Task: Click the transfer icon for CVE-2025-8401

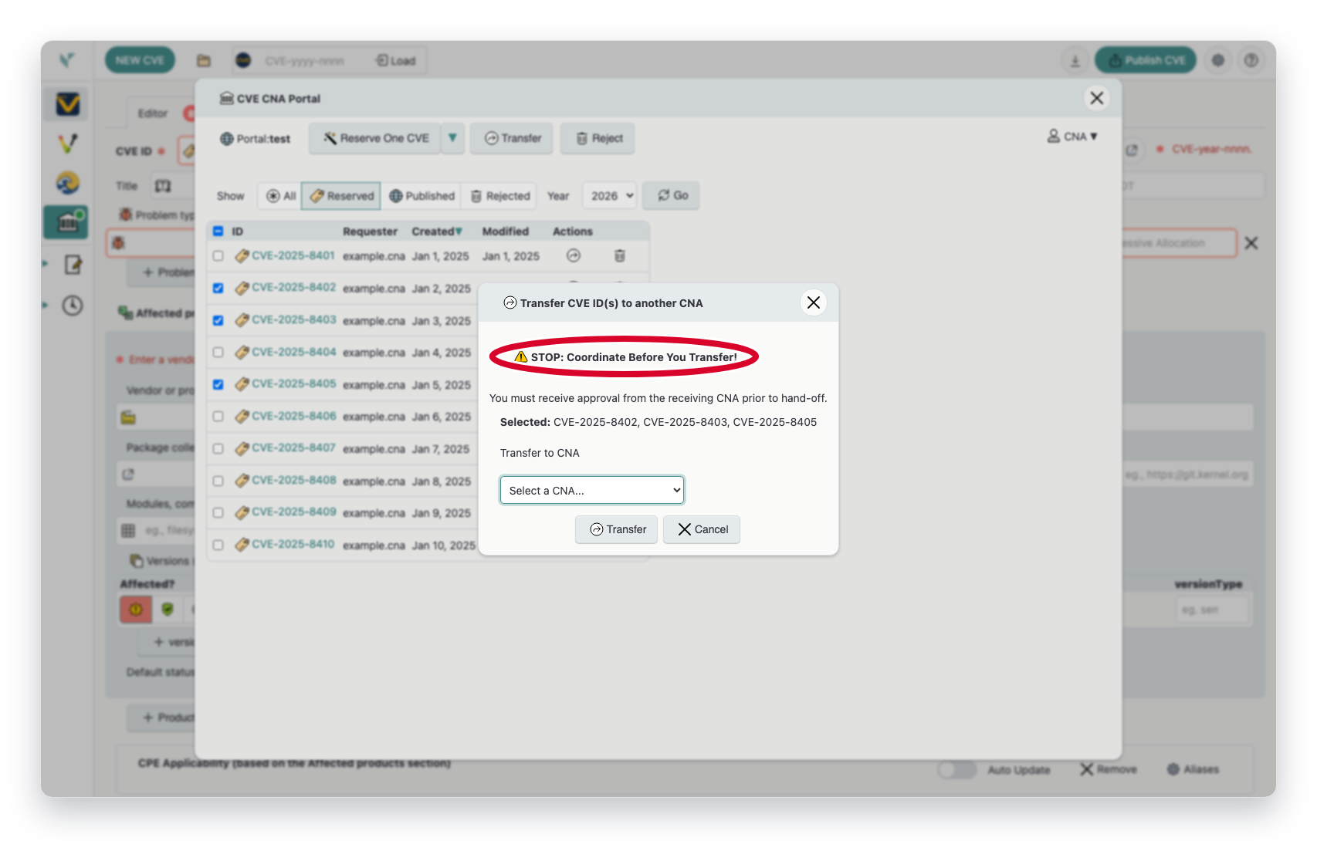Action: click(x=574, y=255)
